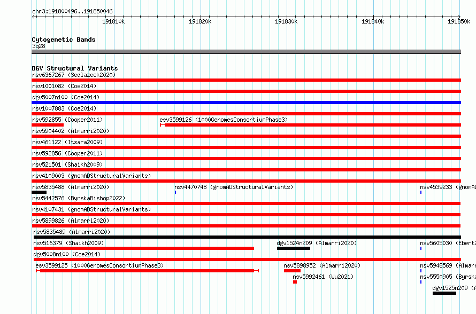The image size is (476, 314).
Task: Click the red nsv6367267 variant bar
Action: (246, 80)
